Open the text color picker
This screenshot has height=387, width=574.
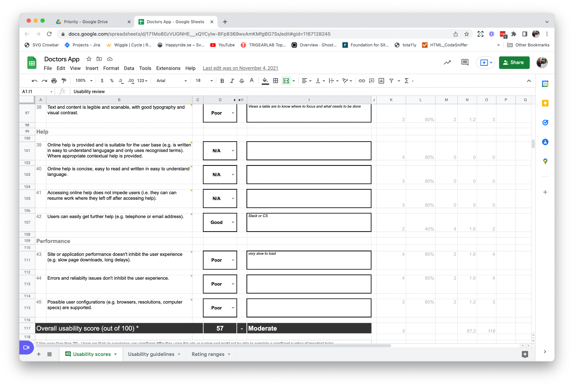click(252, 81)
